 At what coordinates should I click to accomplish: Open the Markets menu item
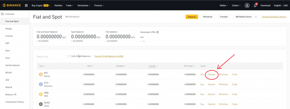[x=58, y=6]
